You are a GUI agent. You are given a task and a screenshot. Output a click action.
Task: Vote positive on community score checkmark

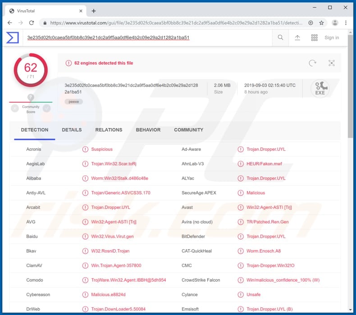(46, 108)
